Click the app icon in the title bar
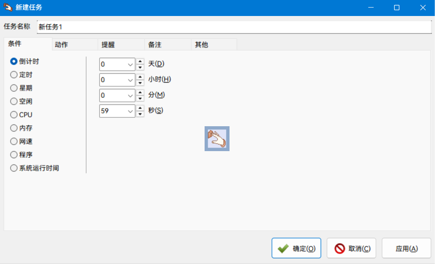 [8, 8]
